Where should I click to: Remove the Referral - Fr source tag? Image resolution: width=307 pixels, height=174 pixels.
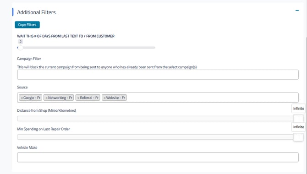coord(78,98)
